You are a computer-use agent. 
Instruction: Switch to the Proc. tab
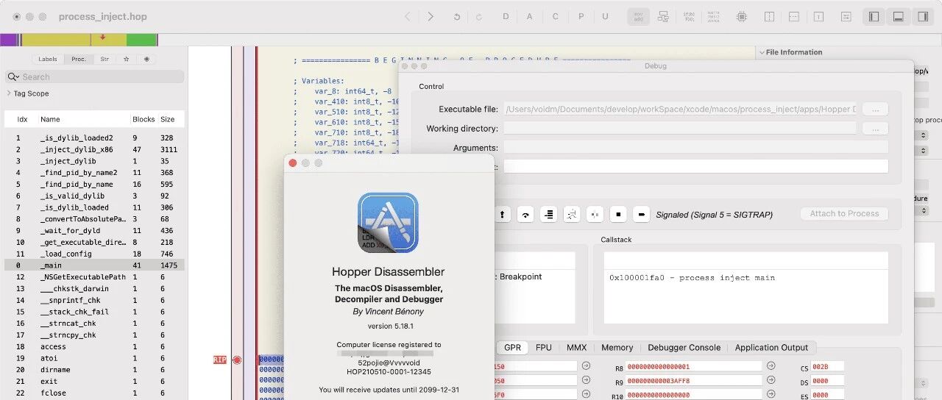coord(78,59)
